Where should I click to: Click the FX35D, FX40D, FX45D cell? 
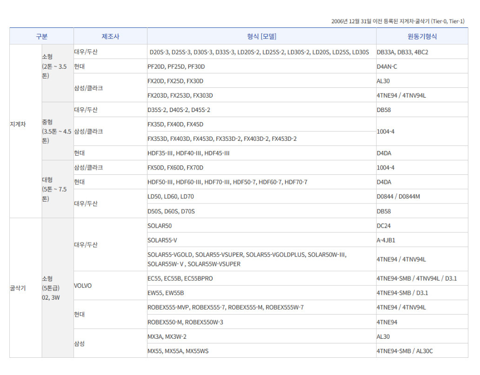coord(262,124)
